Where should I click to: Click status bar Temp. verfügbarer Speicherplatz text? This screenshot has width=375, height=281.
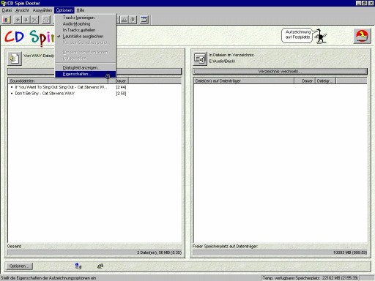tap(311, 278)
